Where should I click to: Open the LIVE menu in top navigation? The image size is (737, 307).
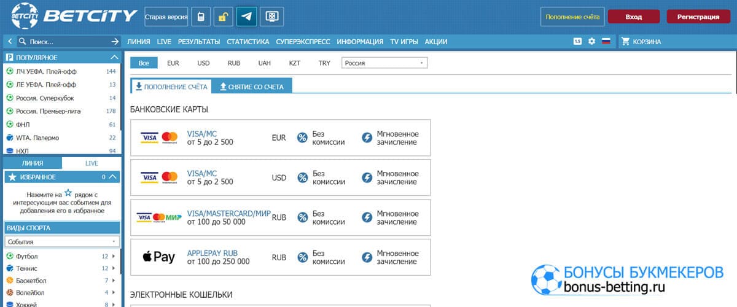[x=164, y=42]
